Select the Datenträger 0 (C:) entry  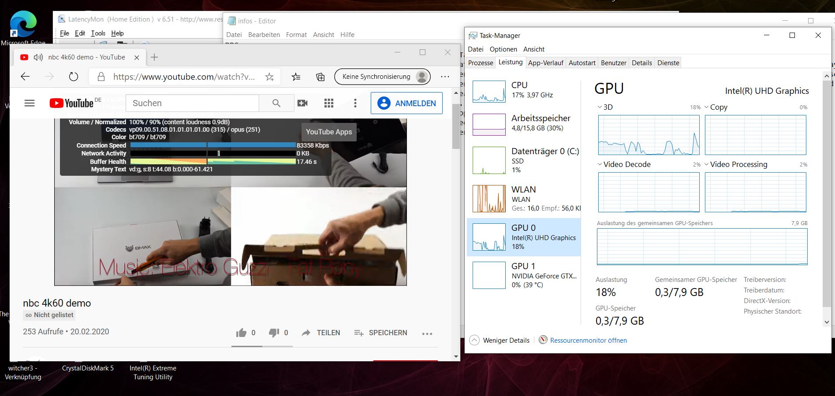(524, 160)
